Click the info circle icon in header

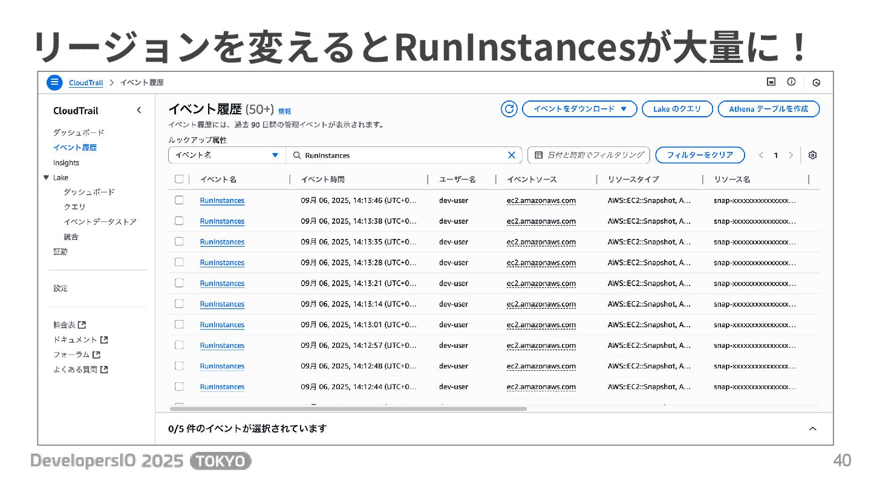point(791,82)
